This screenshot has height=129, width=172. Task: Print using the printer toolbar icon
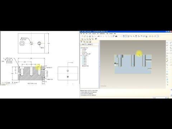click(x=90, y=36)
